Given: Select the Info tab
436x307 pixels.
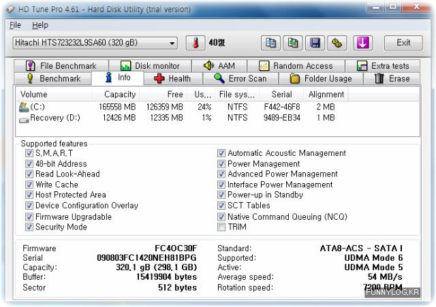Looking at the screenshot, I should coord(118,78).
